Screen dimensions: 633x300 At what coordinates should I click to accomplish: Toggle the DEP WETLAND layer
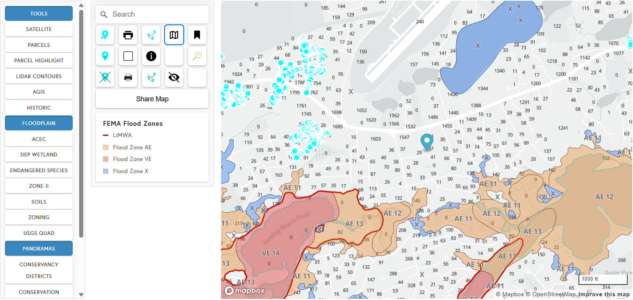(39, 155)
